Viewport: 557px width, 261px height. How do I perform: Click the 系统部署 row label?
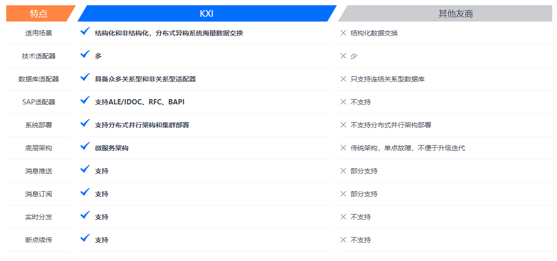(x=39, y=125)
